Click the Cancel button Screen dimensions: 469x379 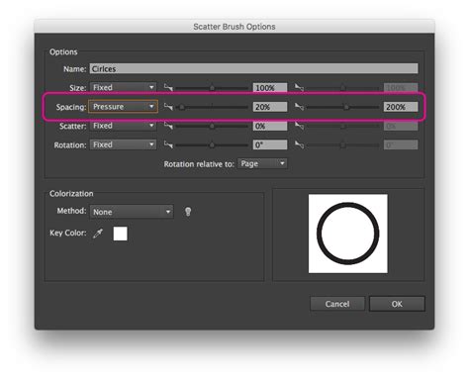[x=337, y=304]
